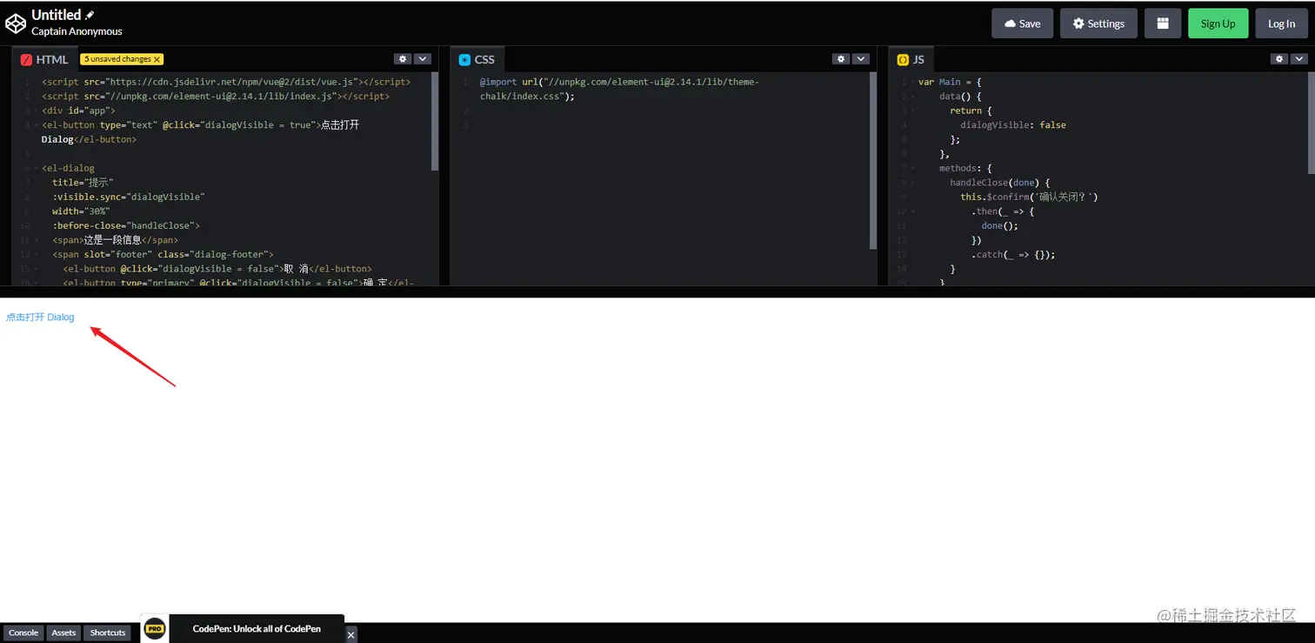Click the 这是一段信息 span line
The width and height of the screenshot is (1315, 643).
click(116, 240)
